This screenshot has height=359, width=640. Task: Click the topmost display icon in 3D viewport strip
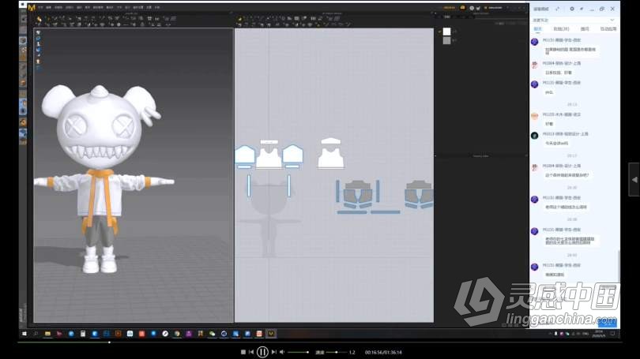click(x=38, y=32)
